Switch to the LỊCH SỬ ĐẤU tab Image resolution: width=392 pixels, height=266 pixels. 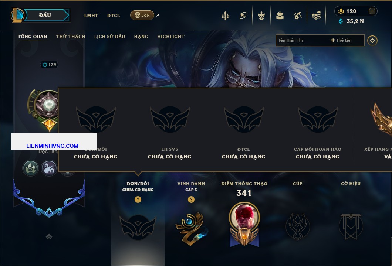coord(109,37)
